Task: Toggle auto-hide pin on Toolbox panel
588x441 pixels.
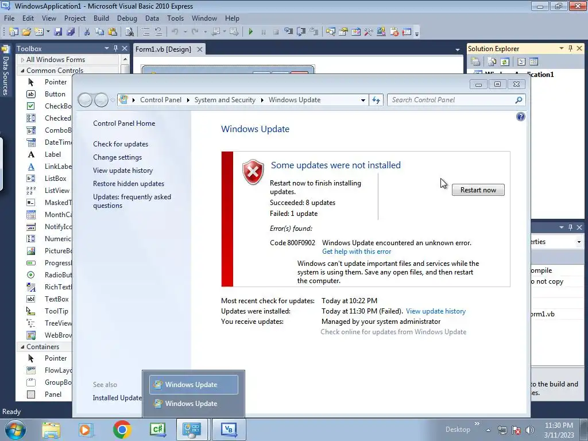Action: 115,48
